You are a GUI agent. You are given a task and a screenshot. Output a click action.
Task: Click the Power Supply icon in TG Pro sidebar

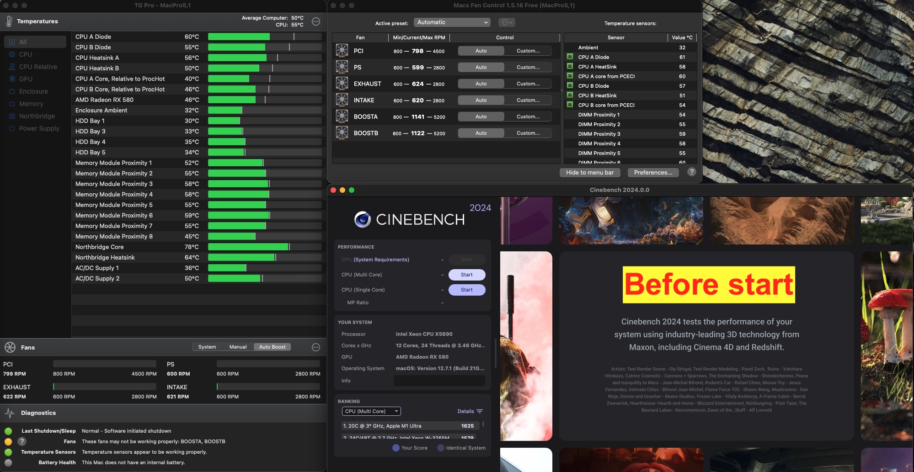pyautogui.click(x=12, y=128)
